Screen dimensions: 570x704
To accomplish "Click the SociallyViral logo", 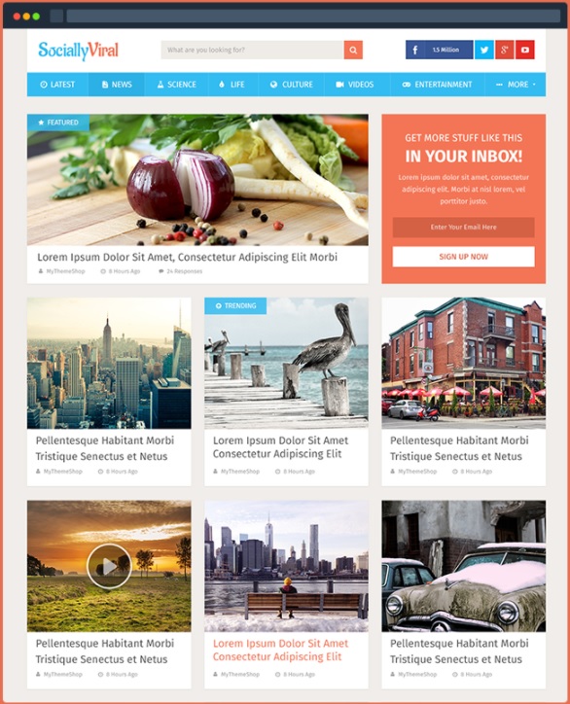I will (78, 51).
